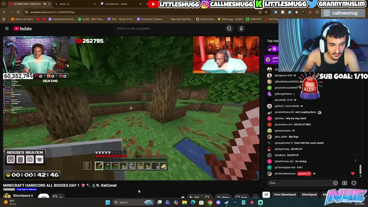
Task: Open the Supermarket Simulator bookmark
Action: (x=62, y=19)
